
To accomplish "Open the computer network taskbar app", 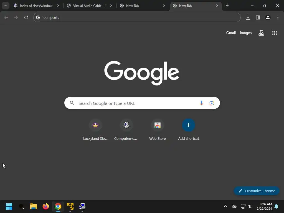I will (x=82, y=206).
